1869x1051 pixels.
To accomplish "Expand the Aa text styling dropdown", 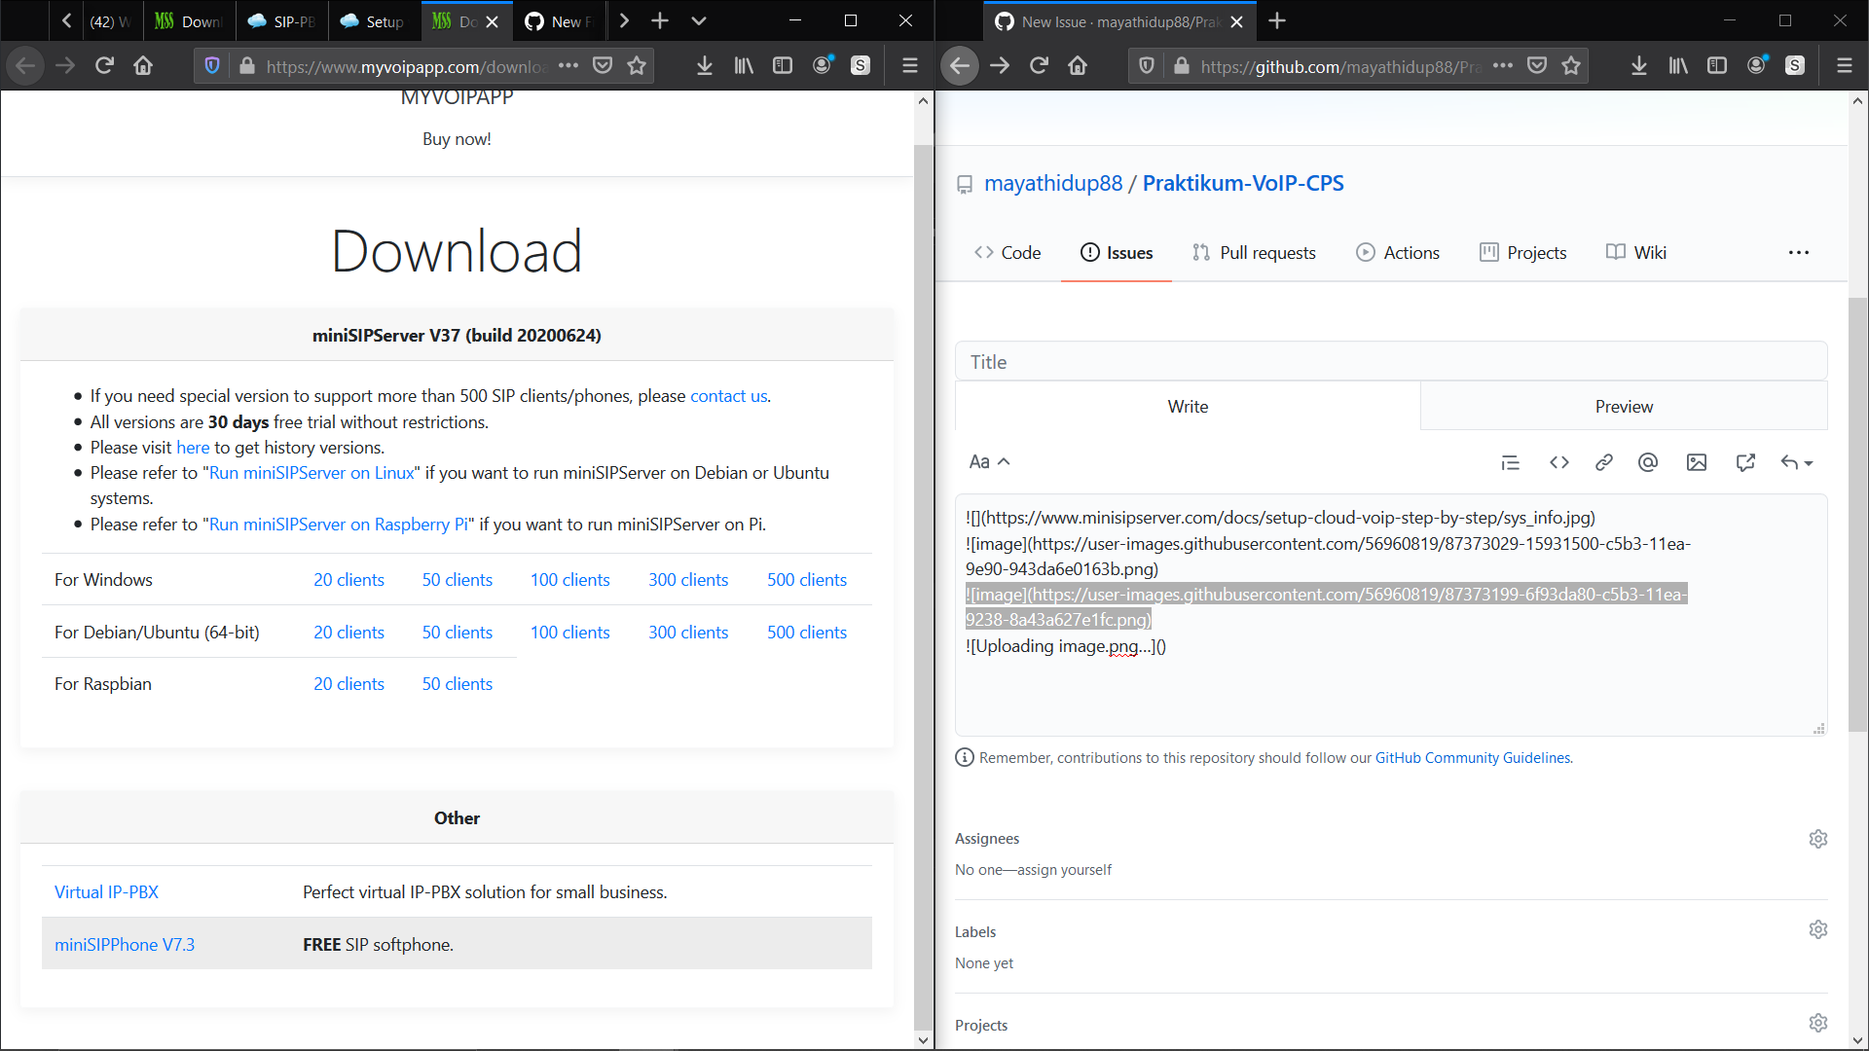I will tap(989, 461).
